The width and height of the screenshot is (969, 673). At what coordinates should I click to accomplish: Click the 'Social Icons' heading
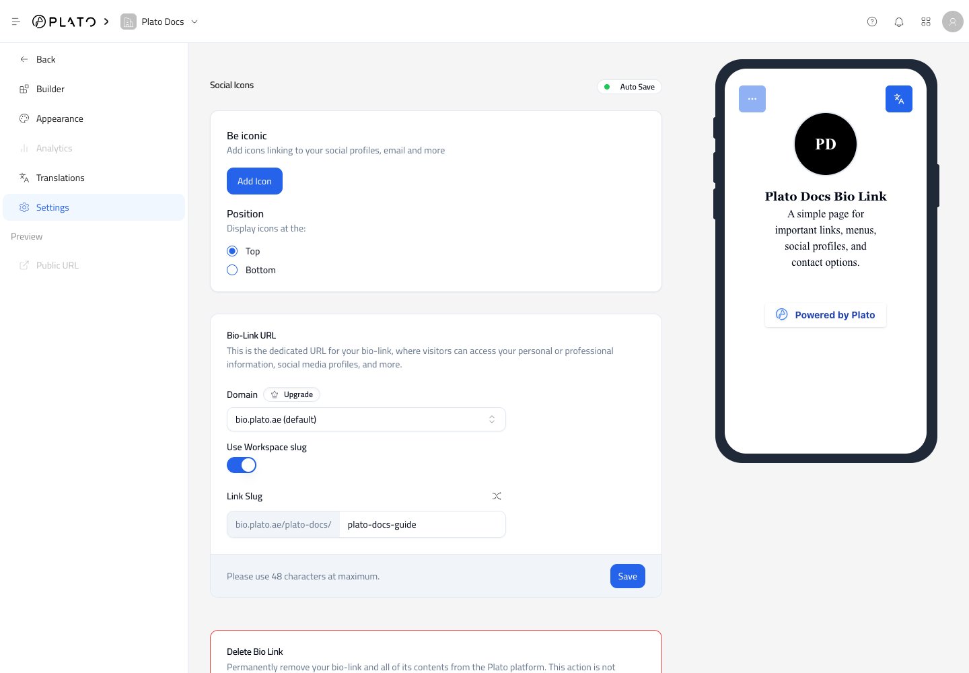tap(231, 85)
